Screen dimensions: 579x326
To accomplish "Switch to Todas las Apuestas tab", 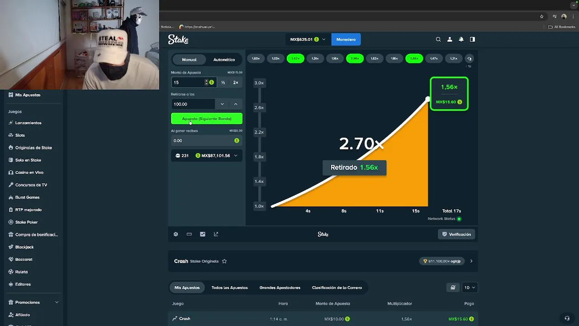I will click(229, 288).
